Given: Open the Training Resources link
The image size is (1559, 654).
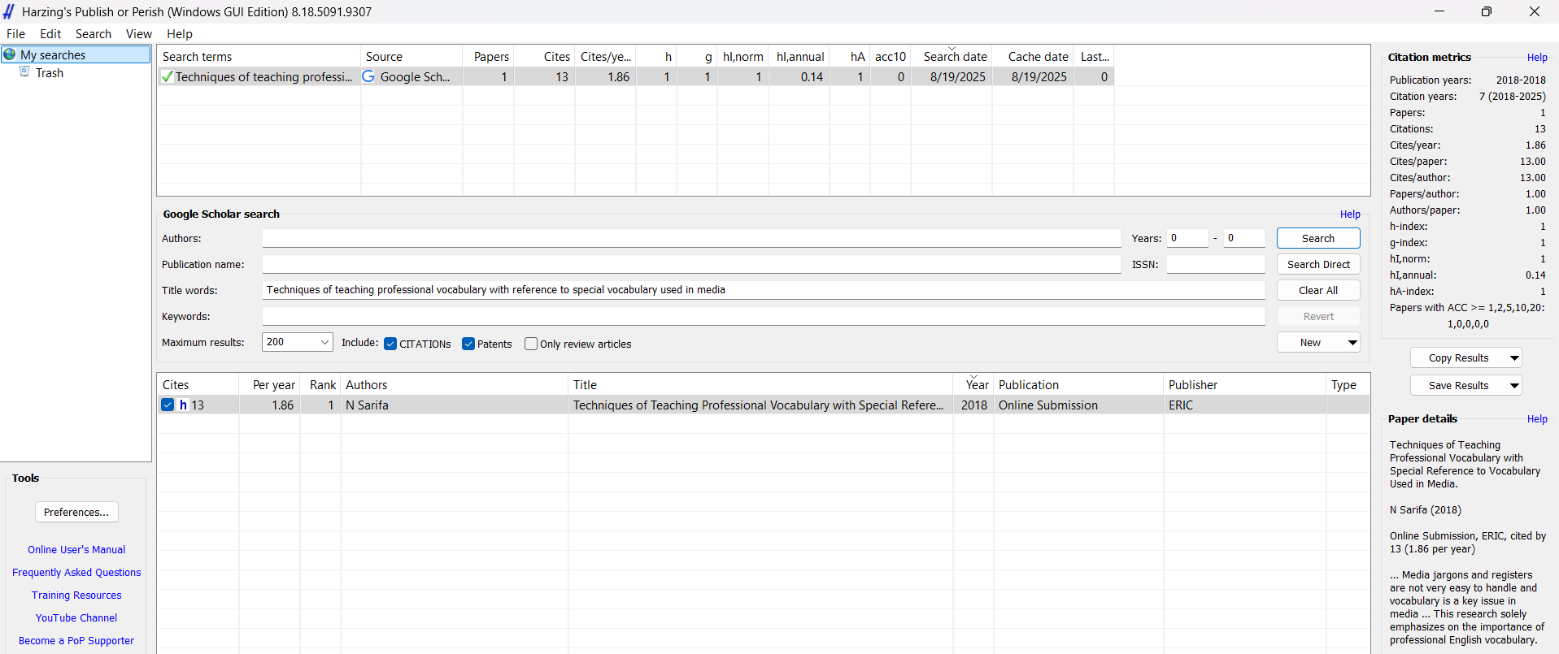Looking at the screenshot, I should point(76,596).
